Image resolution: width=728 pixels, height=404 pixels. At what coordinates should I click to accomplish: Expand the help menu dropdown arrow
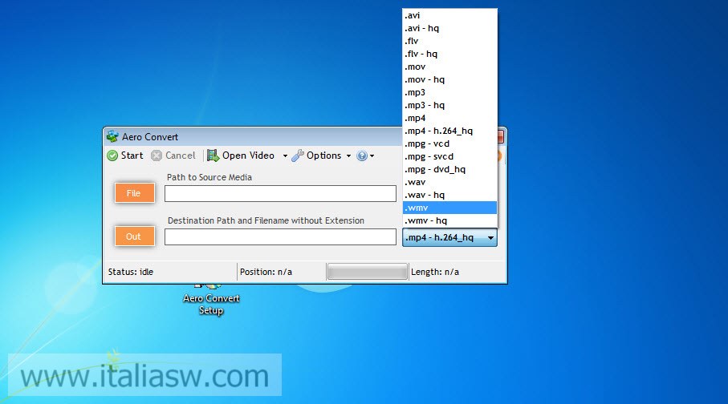372,156
